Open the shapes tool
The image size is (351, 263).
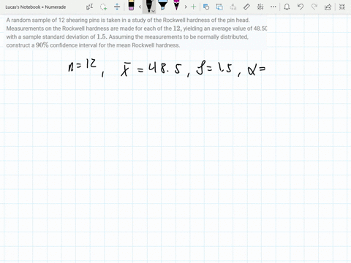206,7
